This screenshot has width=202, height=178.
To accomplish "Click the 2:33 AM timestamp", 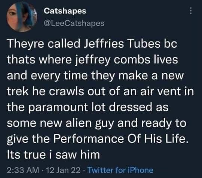I will pos(23,170).
